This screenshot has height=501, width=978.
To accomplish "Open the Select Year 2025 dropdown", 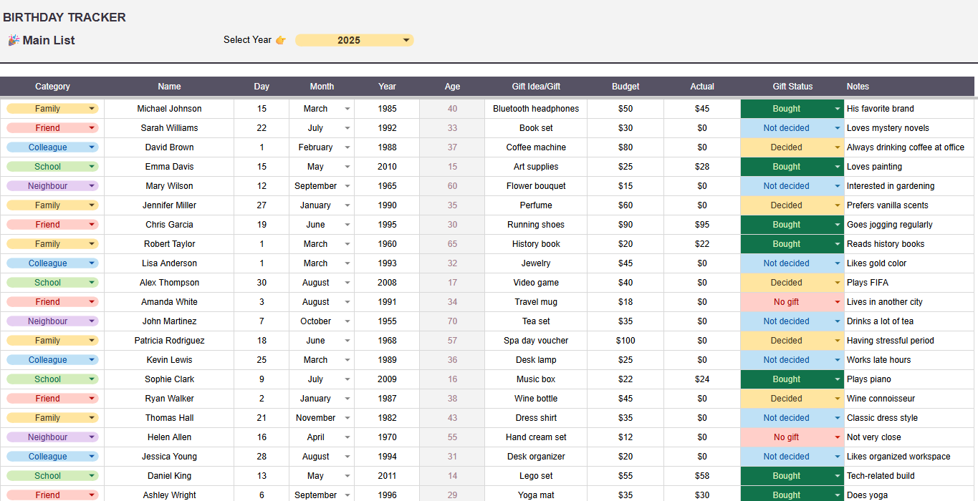I will (406, 40).
